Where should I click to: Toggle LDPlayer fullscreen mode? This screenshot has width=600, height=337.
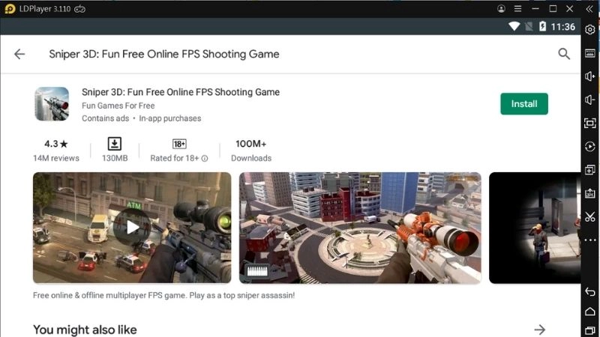[590, 123]
